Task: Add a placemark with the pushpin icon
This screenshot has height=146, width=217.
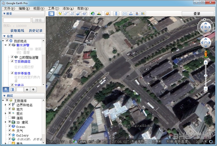Action: 60,14
